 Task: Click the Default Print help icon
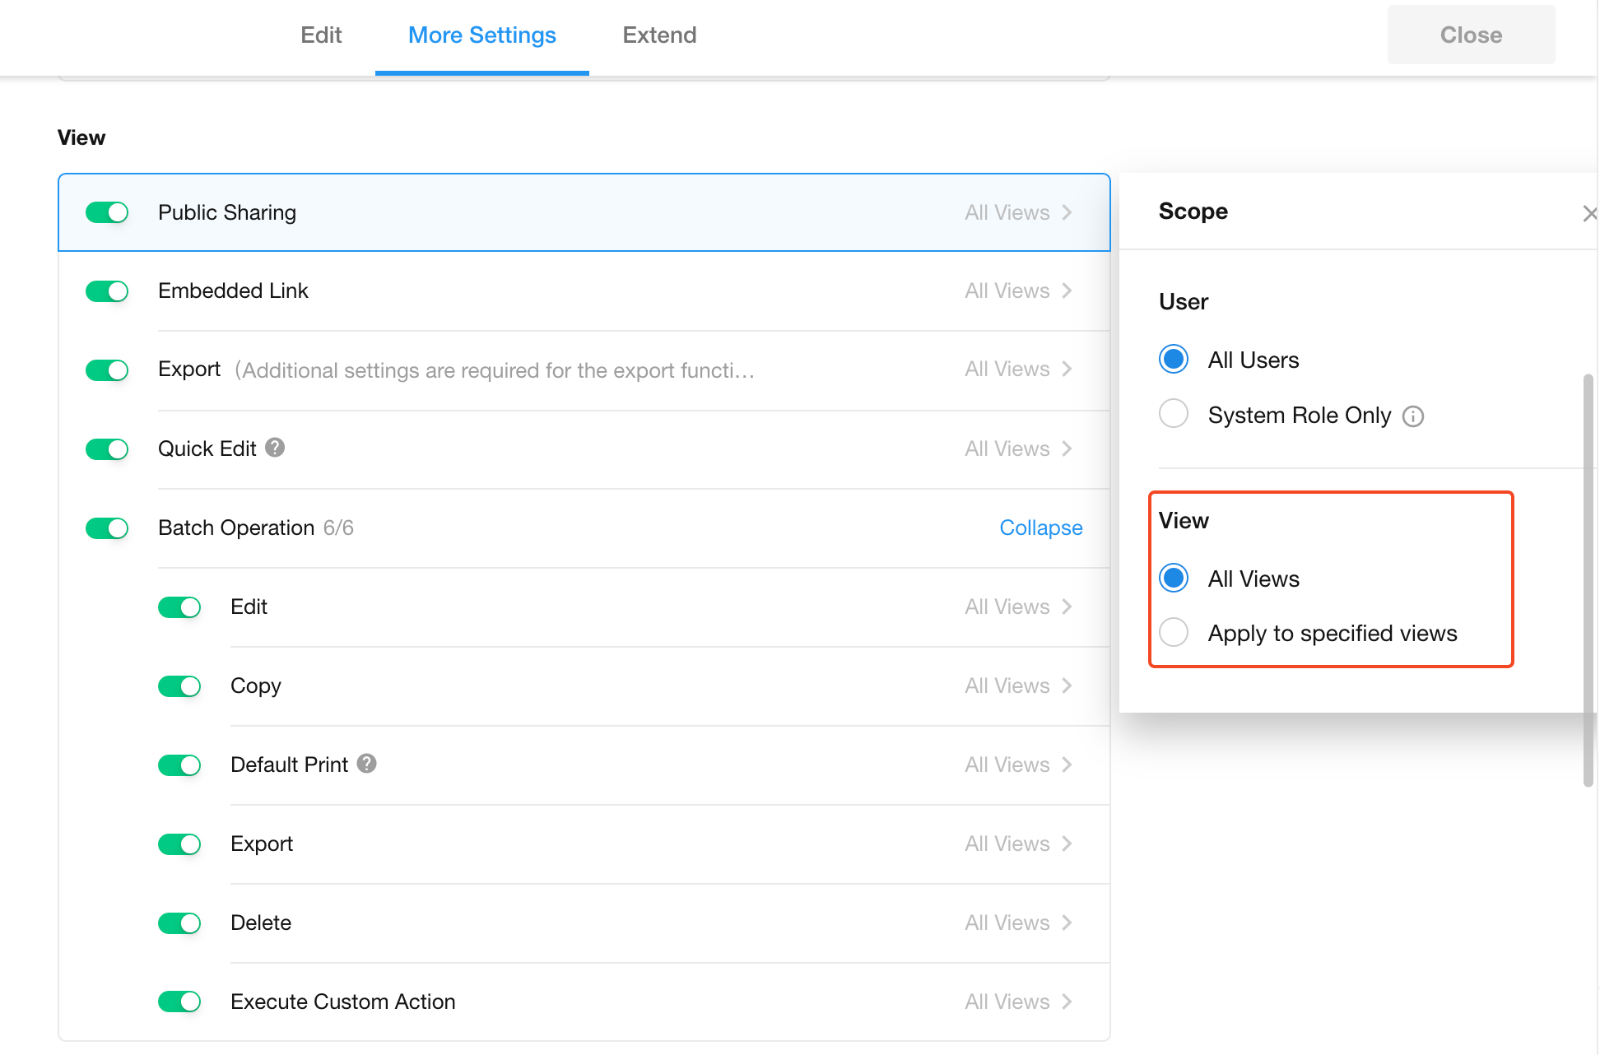[367, 764]
